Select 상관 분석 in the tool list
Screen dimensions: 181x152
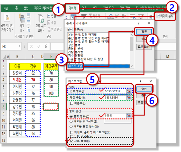74,45
